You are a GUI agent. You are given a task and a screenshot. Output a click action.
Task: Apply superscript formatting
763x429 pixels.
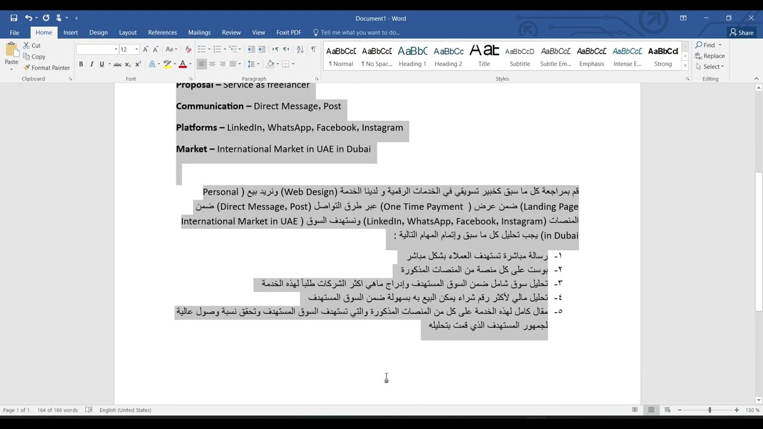pyautogui.click(x=138, y=64)
